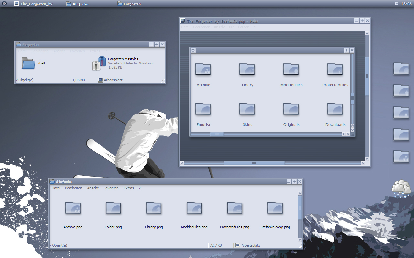The width and height of the screenshot is (414, 258).
Task: Click the Paint vertical scrollbar thumb
Action: (x=367, y=76)
